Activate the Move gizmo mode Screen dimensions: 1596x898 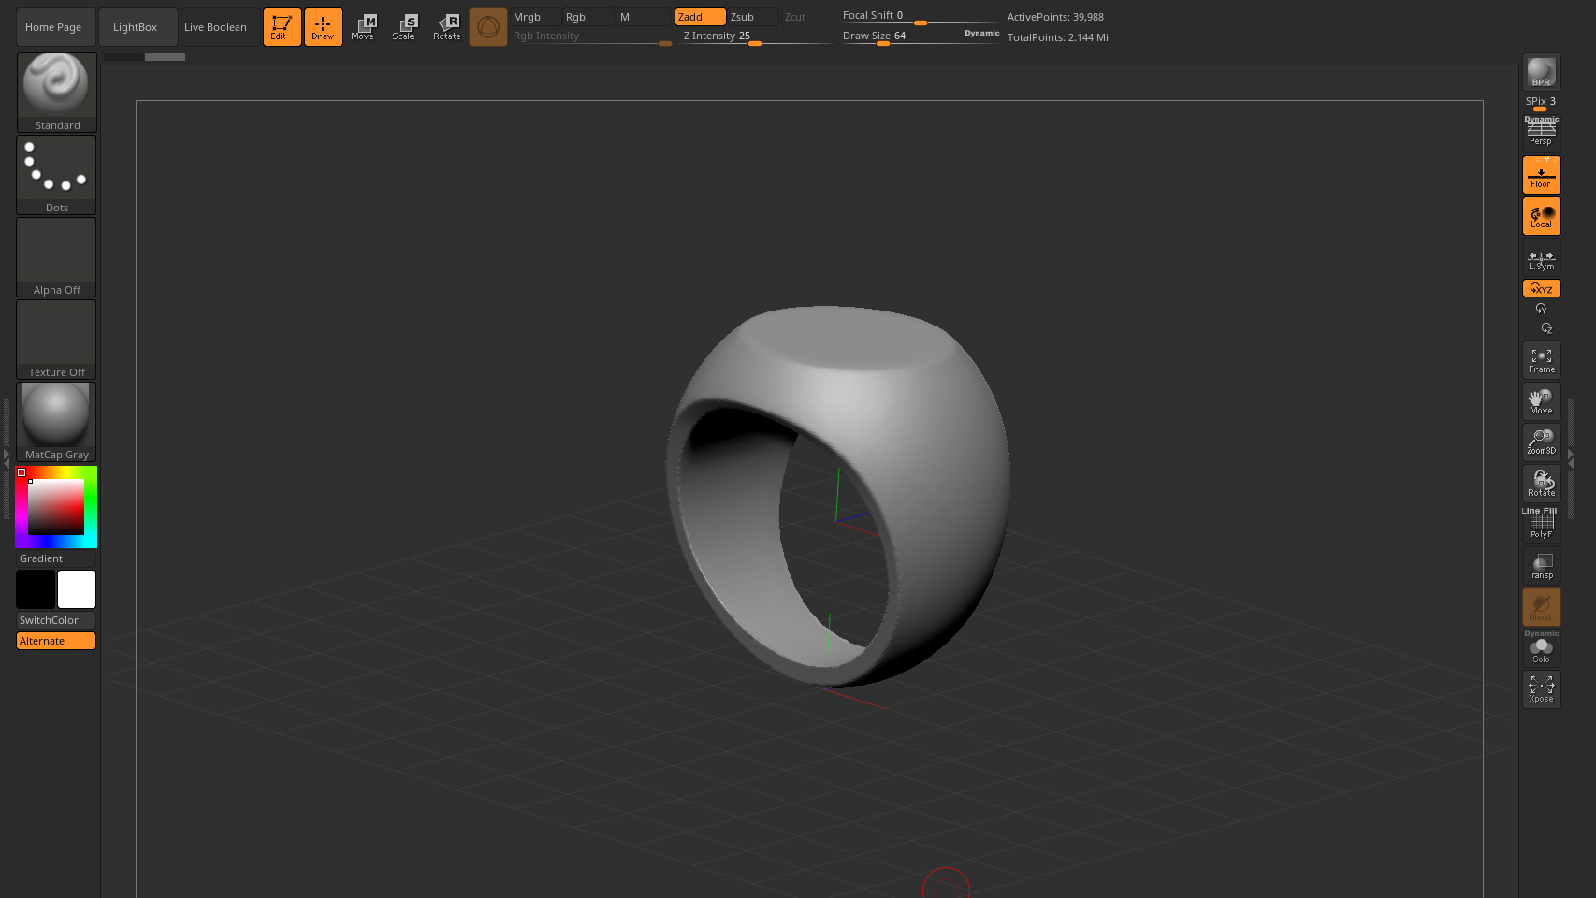click(363, 27)
